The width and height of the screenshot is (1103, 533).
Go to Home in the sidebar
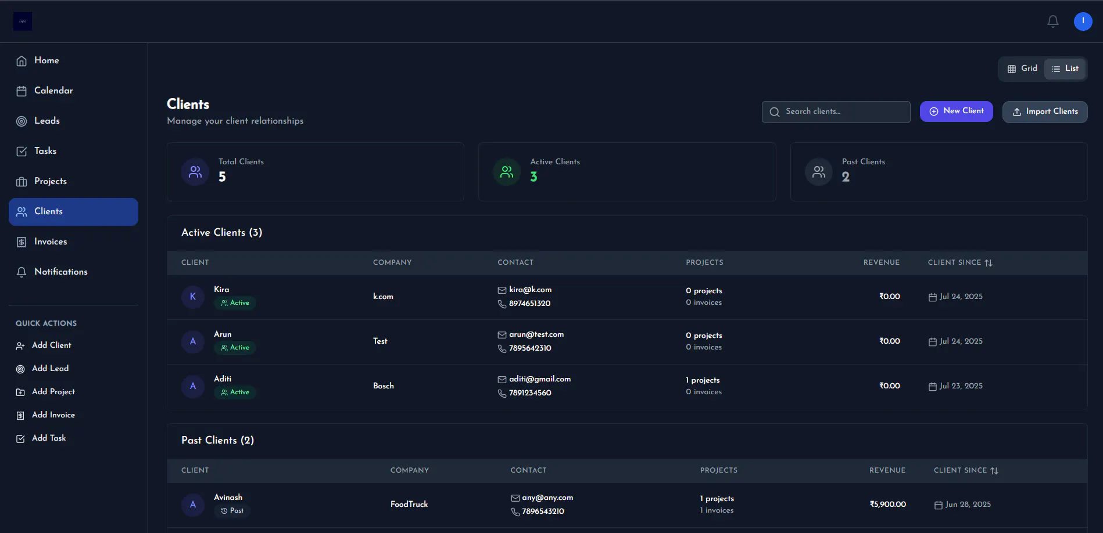[x=73, y=60]
